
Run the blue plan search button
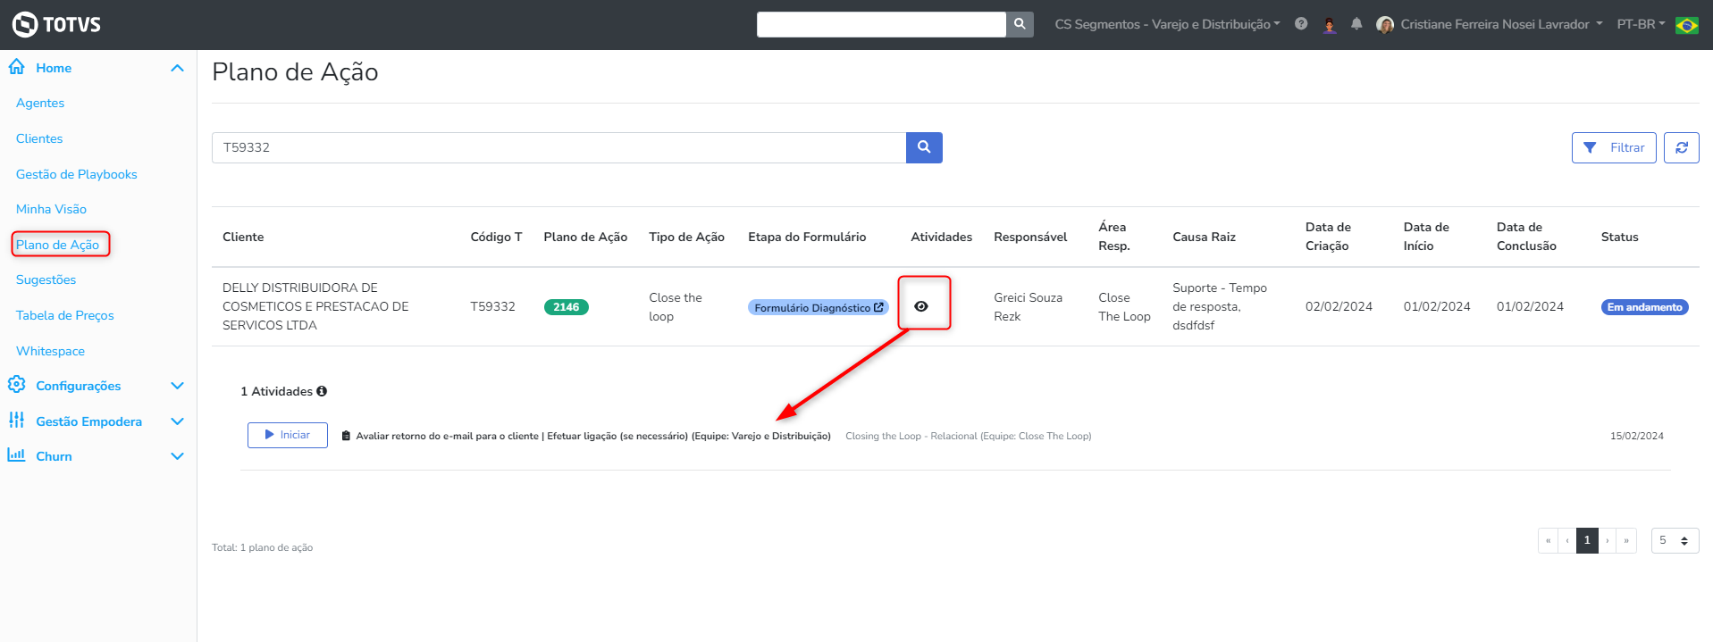[x=924, y=147]
